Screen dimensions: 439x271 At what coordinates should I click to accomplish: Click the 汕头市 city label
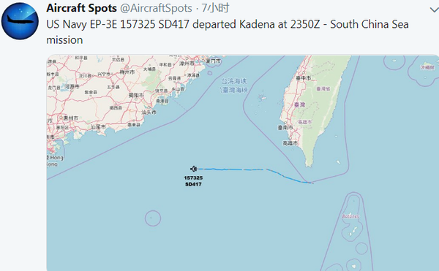point(149,112)
